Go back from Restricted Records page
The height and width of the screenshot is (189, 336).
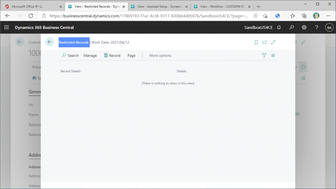pos(50,42)
